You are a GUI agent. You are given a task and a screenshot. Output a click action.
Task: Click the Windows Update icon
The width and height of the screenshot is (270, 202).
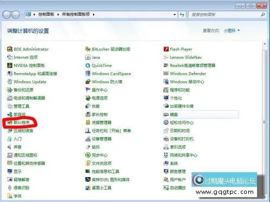(x=10, y=82)
